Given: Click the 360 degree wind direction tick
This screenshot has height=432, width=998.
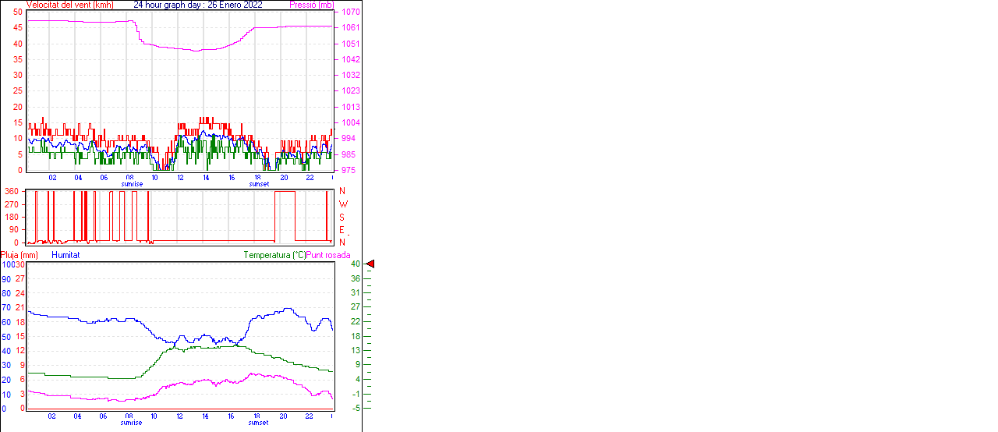Looking at the screenshot, I should click(x=12, y=191).
